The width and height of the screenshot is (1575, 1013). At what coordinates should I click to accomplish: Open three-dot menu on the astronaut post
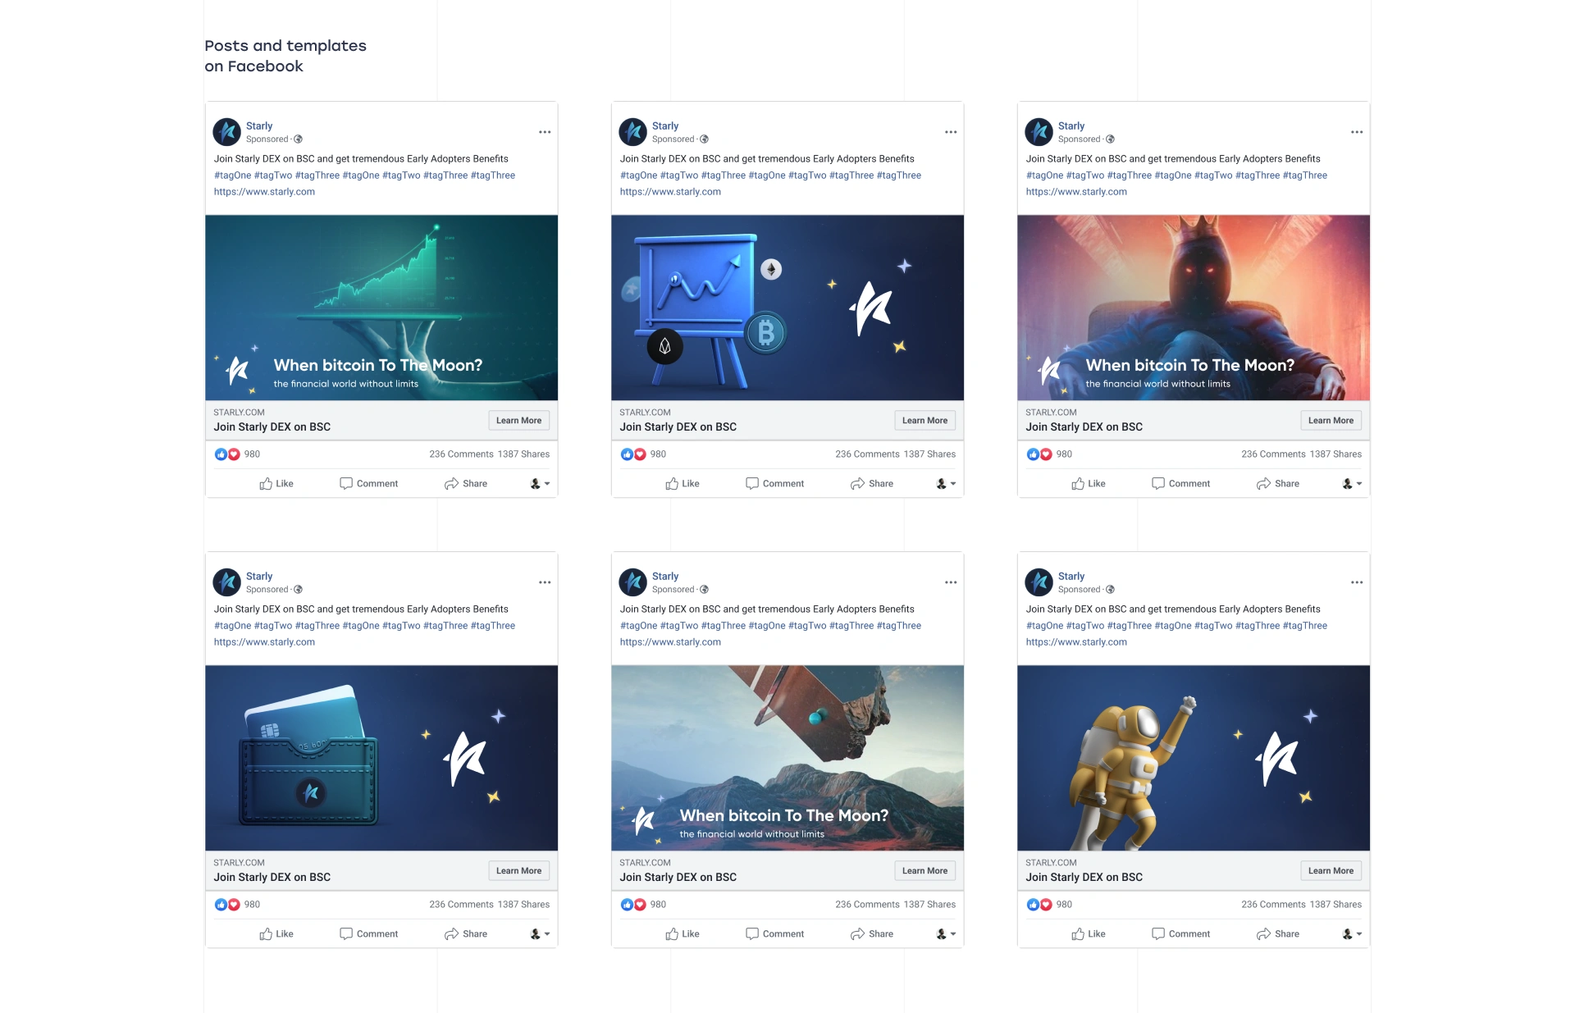pyautogui.click(x=1357, y=582)
